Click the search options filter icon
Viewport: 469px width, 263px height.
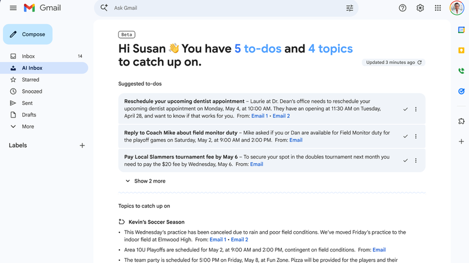pos(349,8)
